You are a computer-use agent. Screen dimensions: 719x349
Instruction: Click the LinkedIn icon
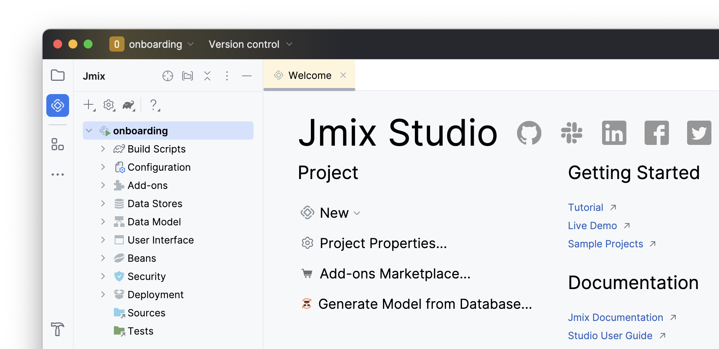tap(614, 133)
